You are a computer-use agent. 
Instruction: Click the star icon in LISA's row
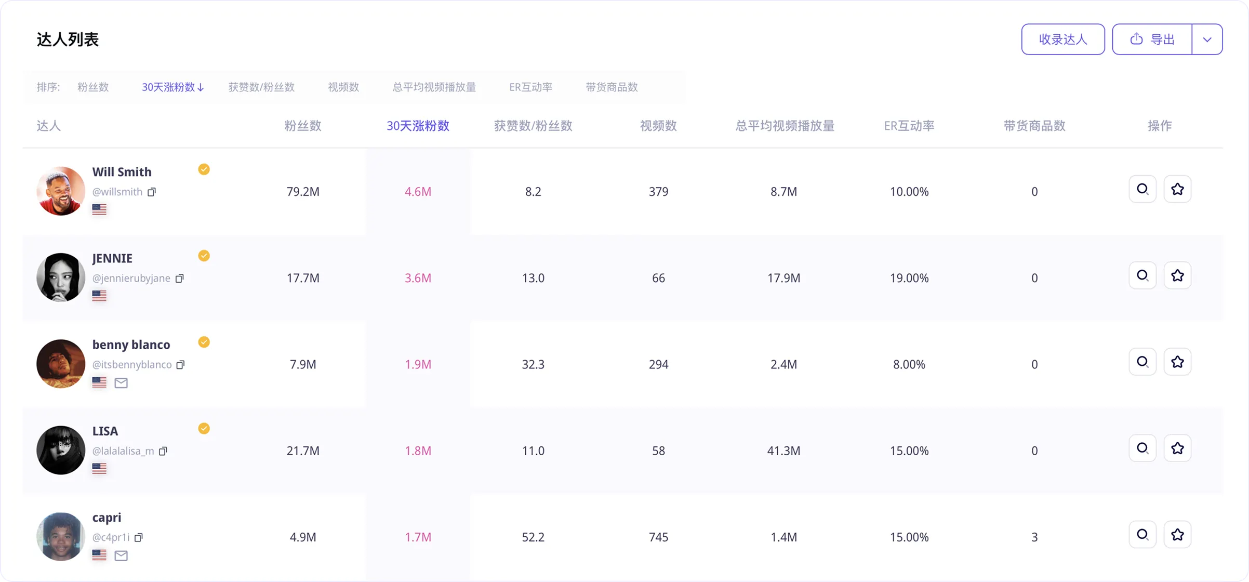tap(1177, 448)
